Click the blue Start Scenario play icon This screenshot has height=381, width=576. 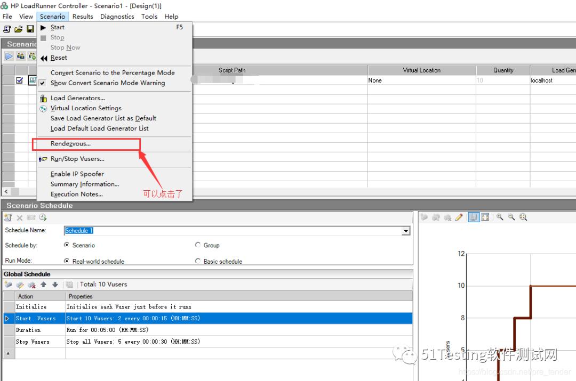9,56
